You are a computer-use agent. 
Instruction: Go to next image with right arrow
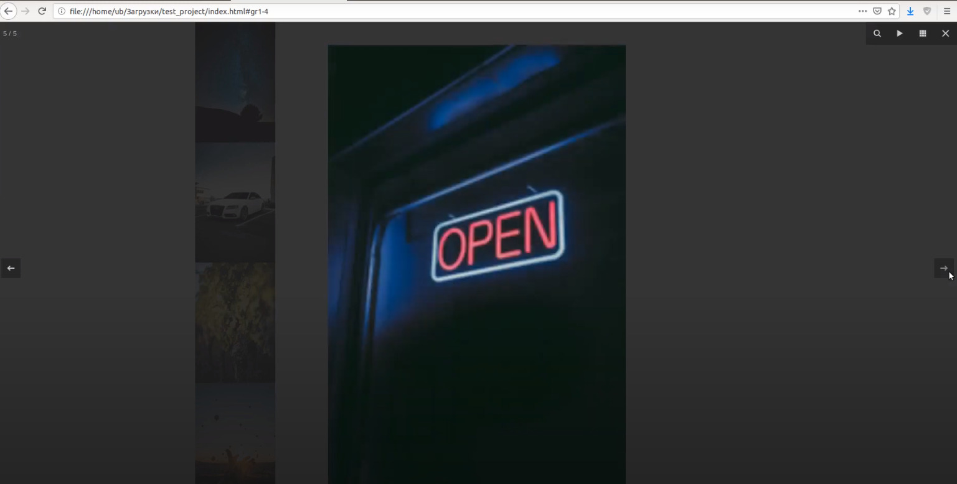(x=944, y=268)
